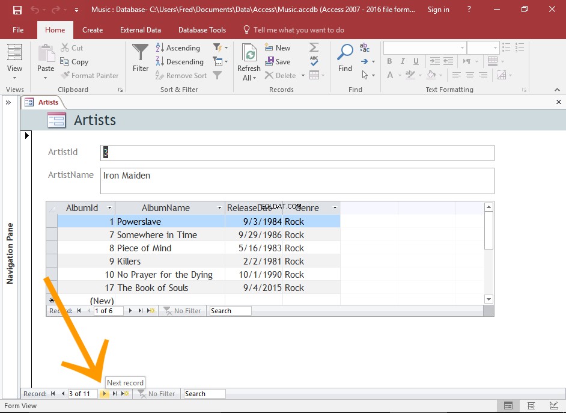This screenshot has height=413, width=566.
Task: Click align text right icon
Action: (483, 75)
